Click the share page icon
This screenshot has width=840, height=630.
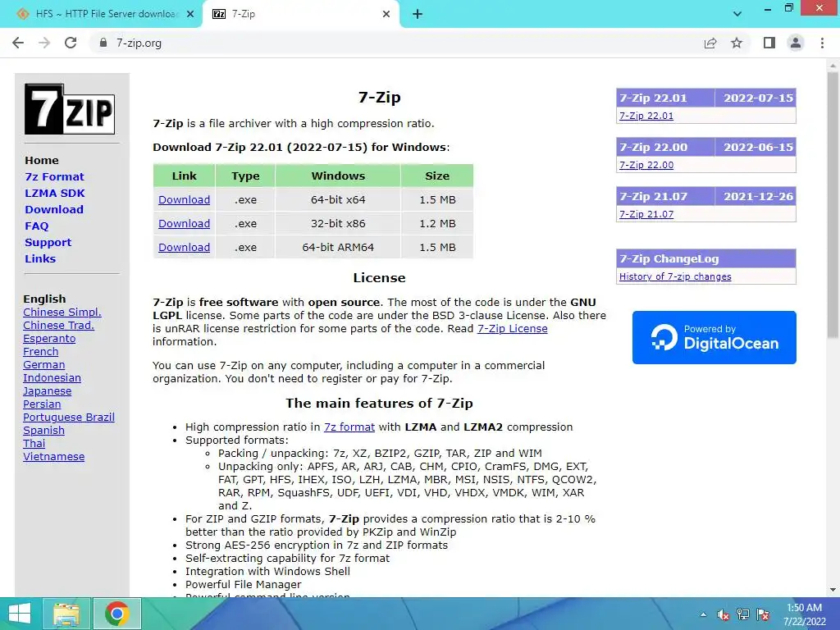[x=710, y=43]
